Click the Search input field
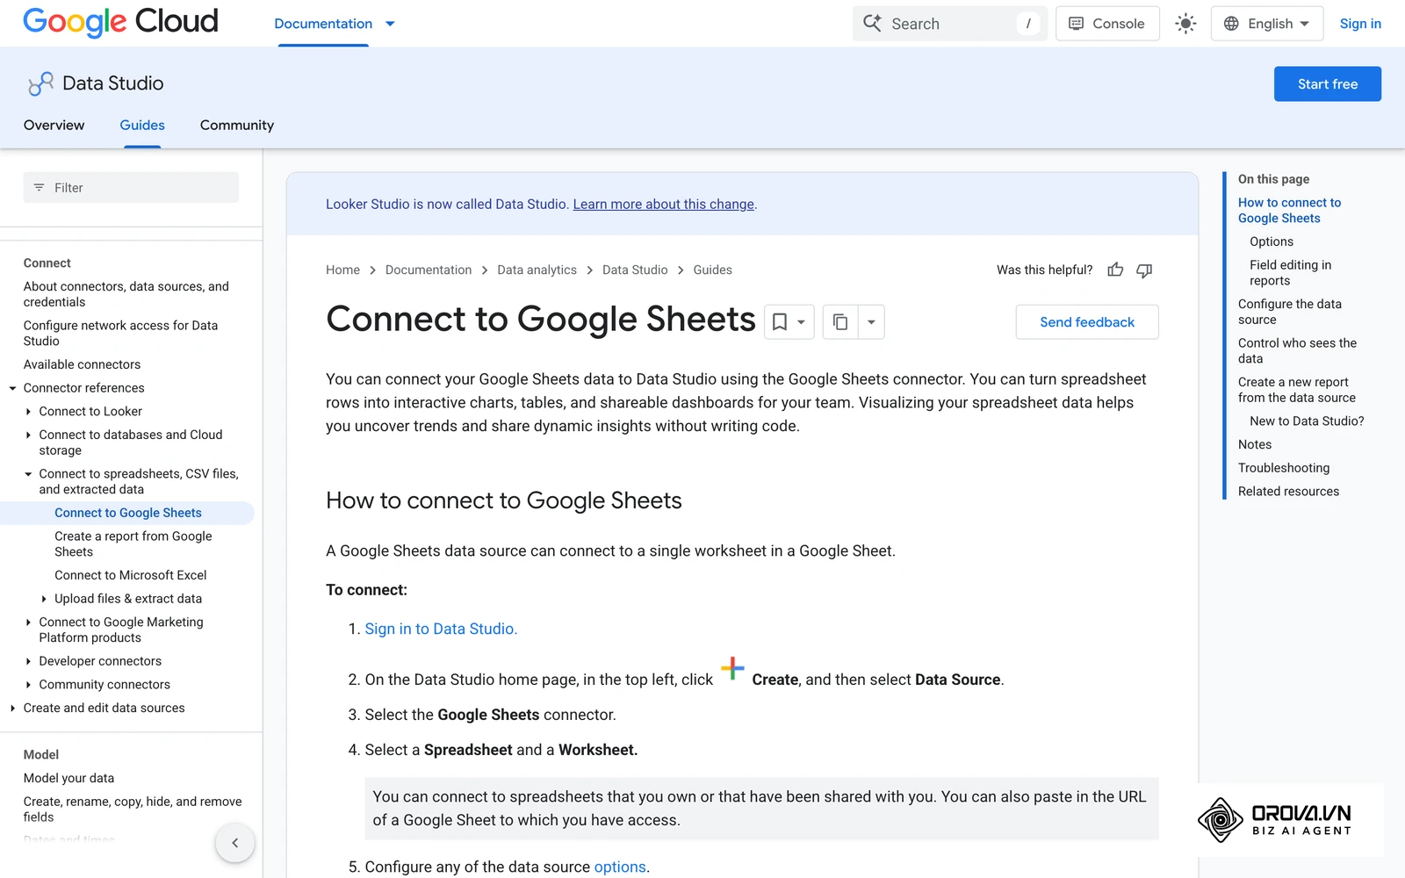The width and height of the screenshot is (1405, 878). (x=950, y=24)
